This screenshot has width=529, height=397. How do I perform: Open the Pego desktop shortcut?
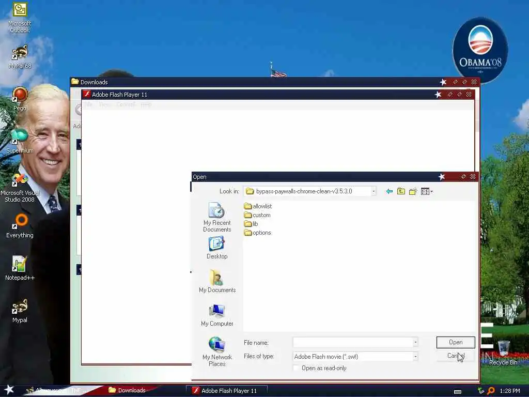20,99
